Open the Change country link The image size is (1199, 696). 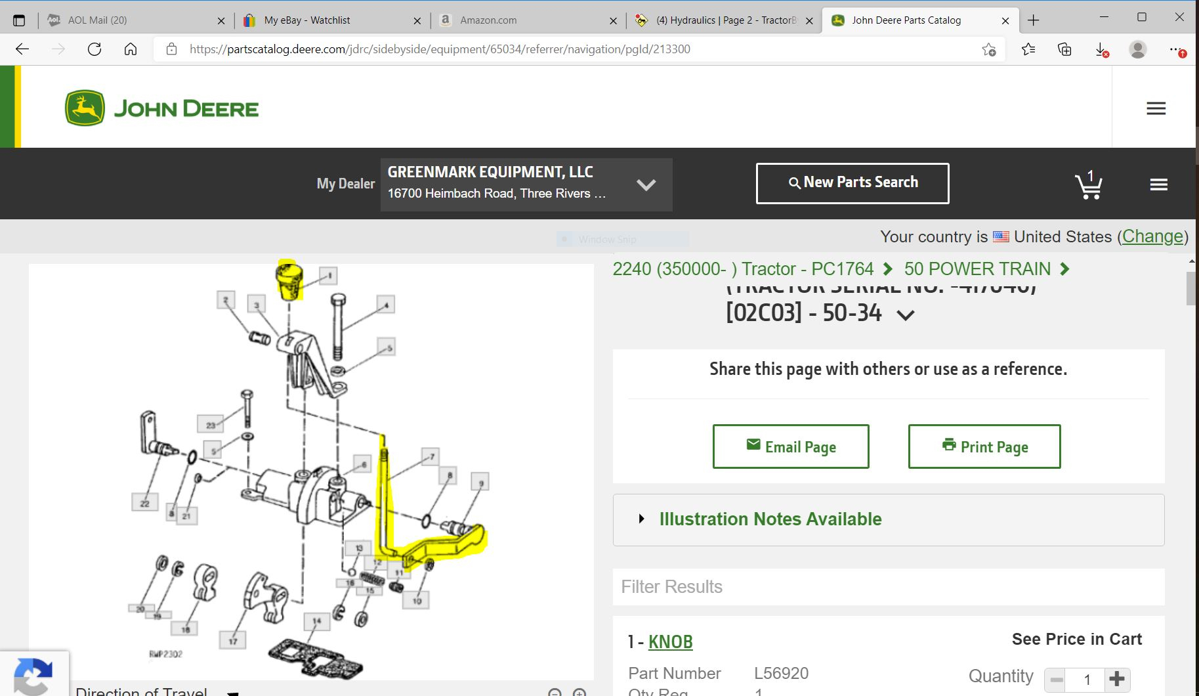coord(1152,236)
